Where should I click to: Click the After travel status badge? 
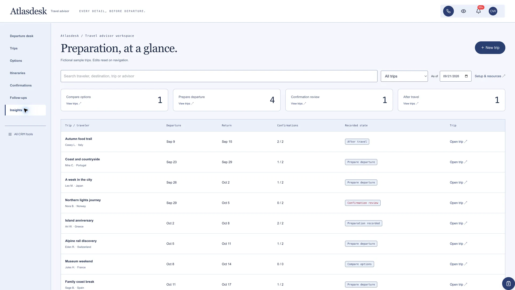click(x=357, y=142)
